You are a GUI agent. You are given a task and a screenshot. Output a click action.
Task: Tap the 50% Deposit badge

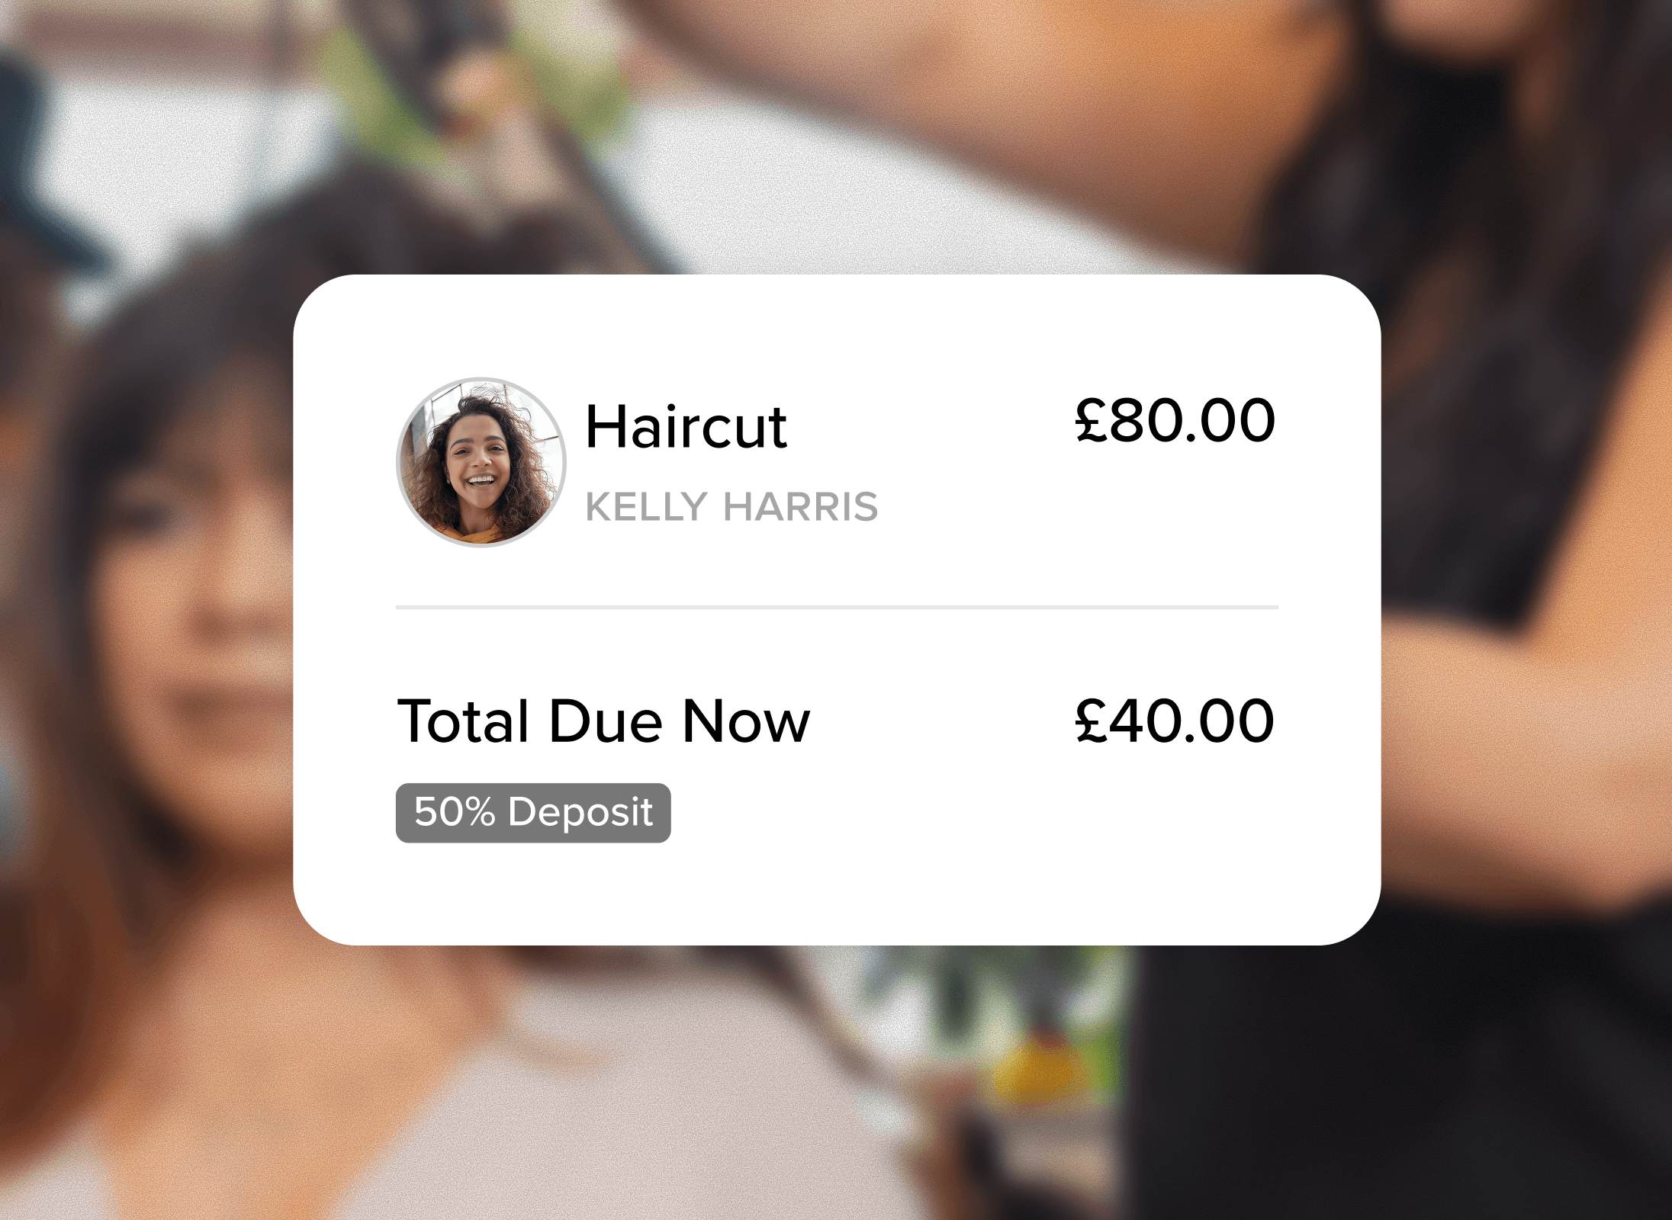pos(533,813)
